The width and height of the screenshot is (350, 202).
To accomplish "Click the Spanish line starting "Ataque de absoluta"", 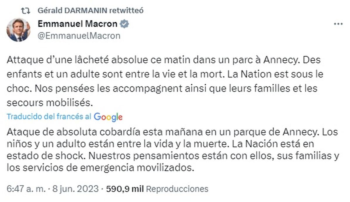I will 172,132.
